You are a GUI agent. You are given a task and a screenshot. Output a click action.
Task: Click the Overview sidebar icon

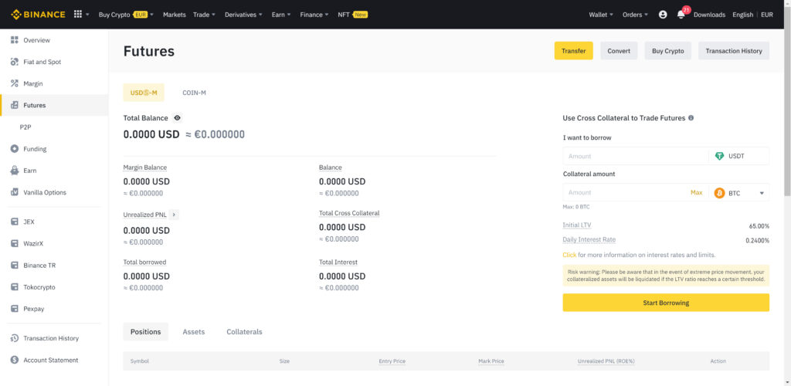click(x=15, y=40)
